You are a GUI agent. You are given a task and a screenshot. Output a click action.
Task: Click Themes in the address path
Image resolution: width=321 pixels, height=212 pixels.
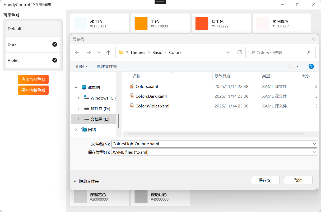point(138,52)
